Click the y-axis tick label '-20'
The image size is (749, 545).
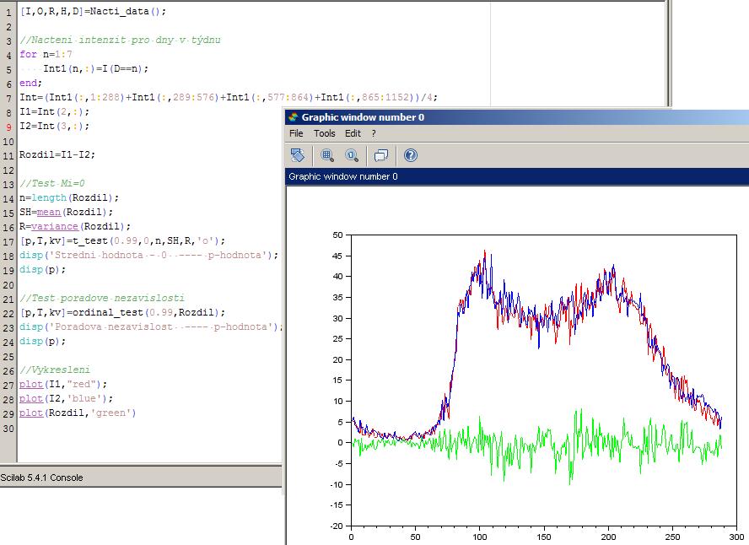337,526
